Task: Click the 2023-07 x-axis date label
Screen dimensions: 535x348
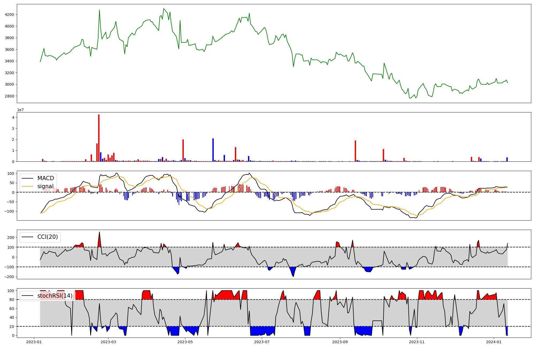Action: pyautogui.click(x=262, y=342)
